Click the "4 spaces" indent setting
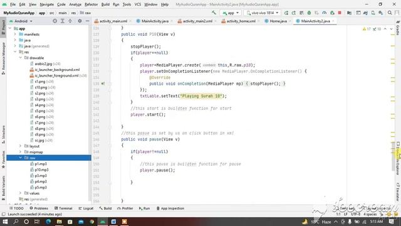This screenshot has width=401, height=226. pyautogui.click(x=370, y=214)
